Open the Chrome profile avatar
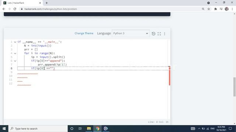The height and width of the screenshot is (132, 236). (227, 9)
